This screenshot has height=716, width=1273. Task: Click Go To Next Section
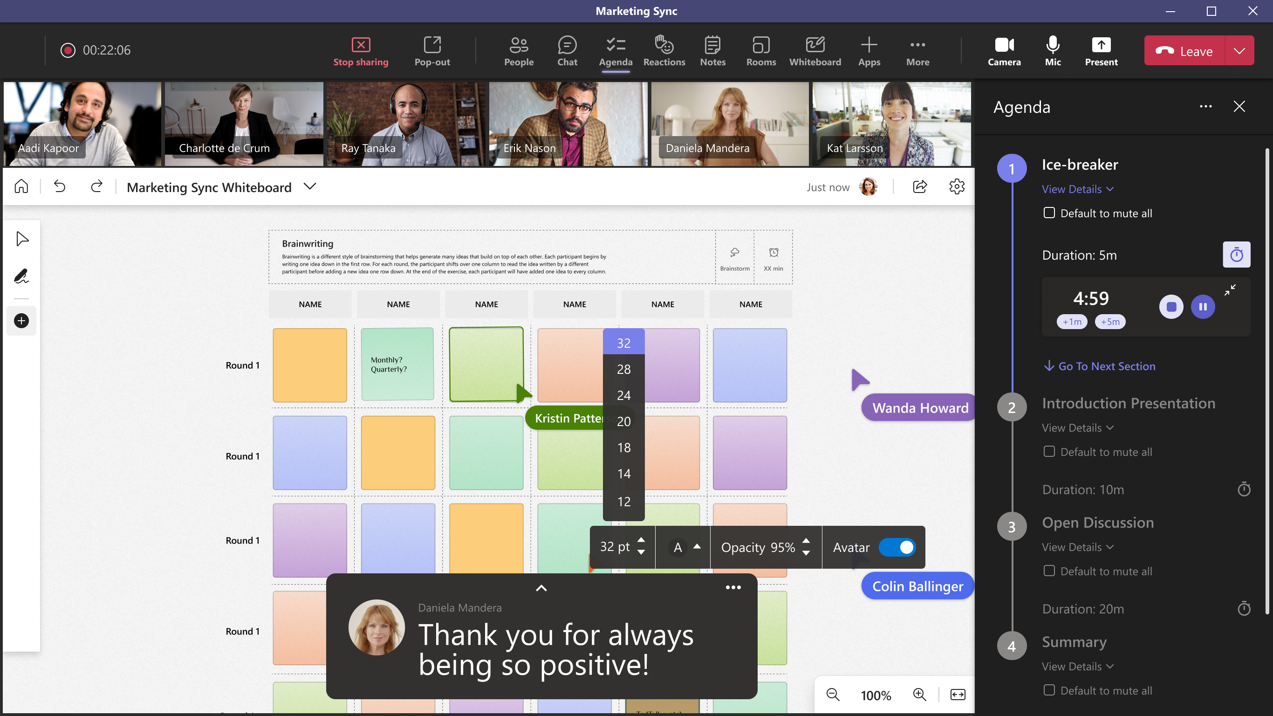click(1099, 366)
